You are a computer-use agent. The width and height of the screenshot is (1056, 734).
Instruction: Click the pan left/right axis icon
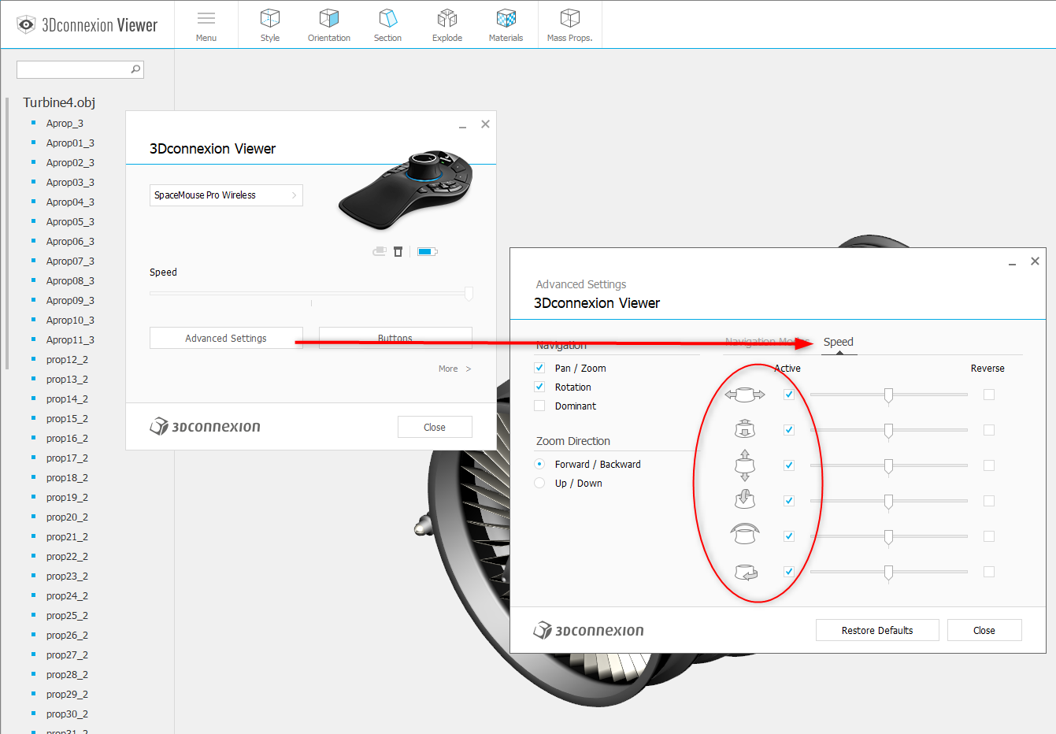point(745,395)
